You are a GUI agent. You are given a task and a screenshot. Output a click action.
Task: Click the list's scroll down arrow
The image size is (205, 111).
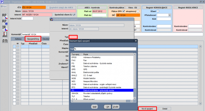click(135, 98)
